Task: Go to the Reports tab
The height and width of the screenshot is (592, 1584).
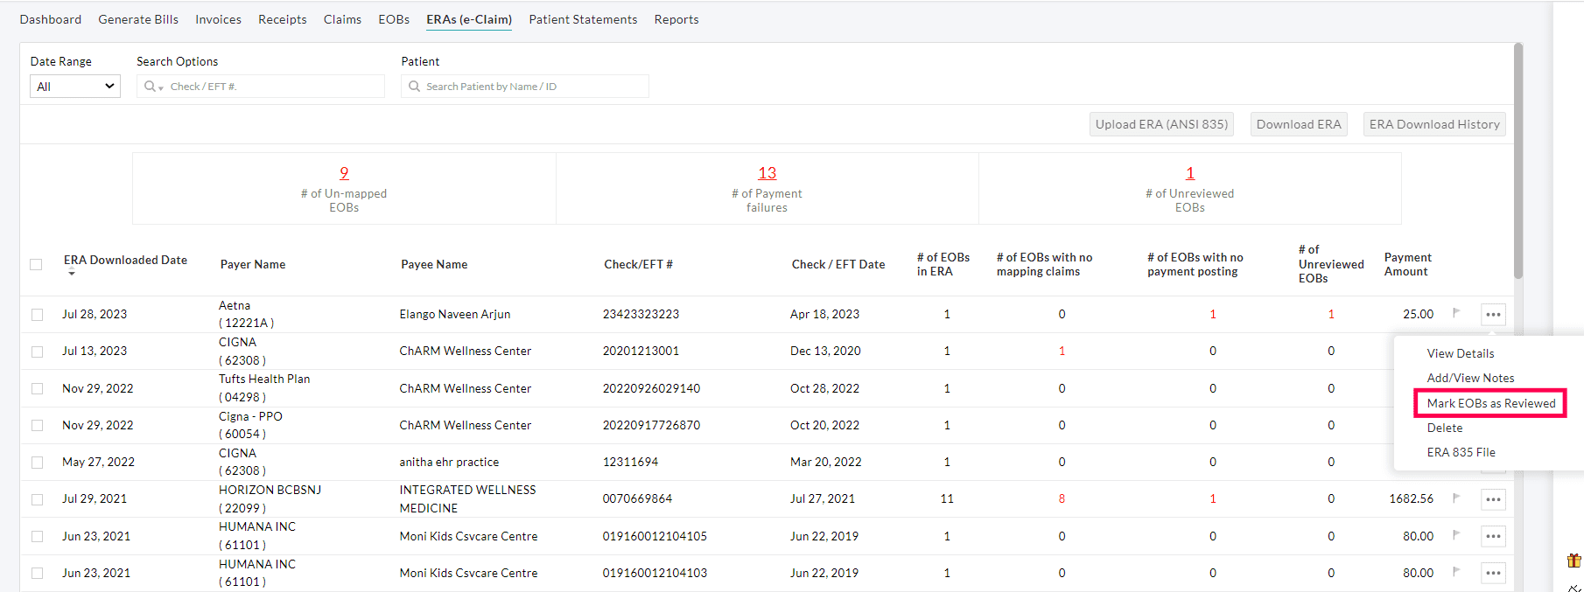Action: pyautogui.click(x=676, y=19)
